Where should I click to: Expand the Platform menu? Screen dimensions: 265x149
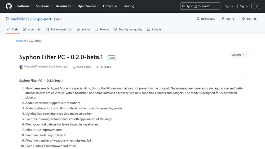click(24, 6)
